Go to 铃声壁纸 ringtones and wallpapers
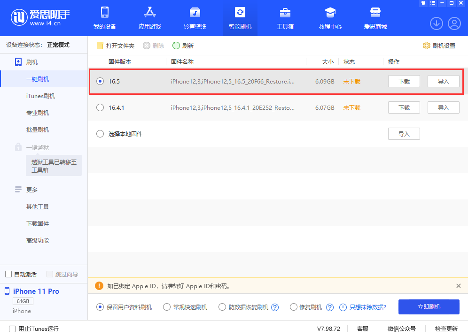 coord(195,18)
